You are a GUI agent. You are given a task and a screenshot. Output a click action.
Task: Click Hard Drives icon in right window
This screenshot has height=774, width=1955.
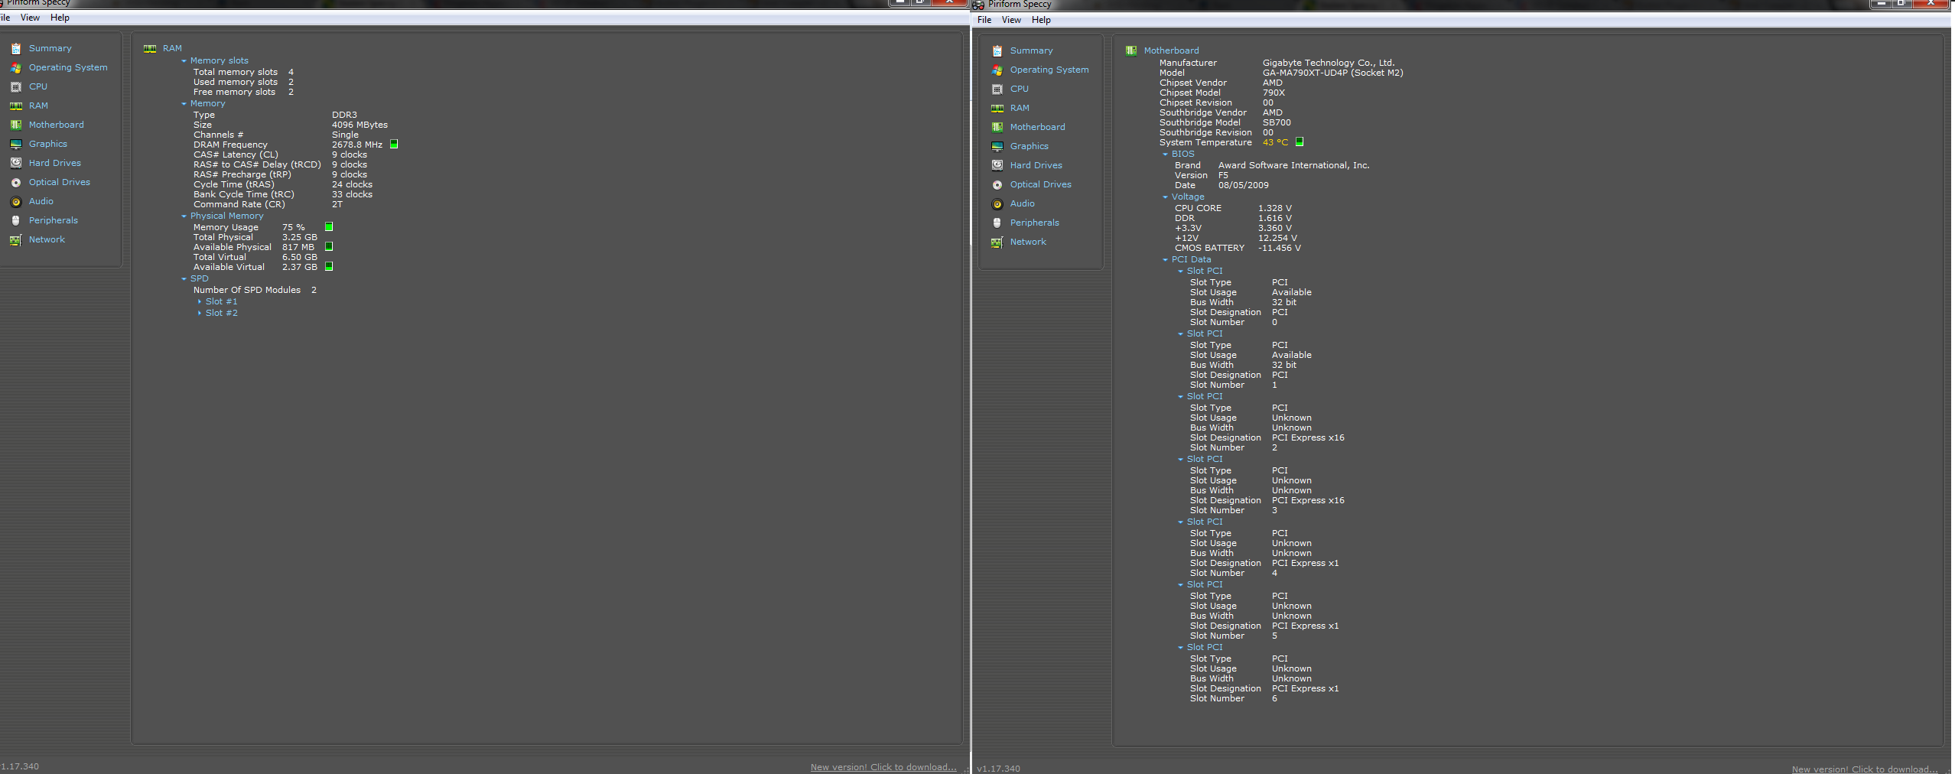(x=997, y=165)
